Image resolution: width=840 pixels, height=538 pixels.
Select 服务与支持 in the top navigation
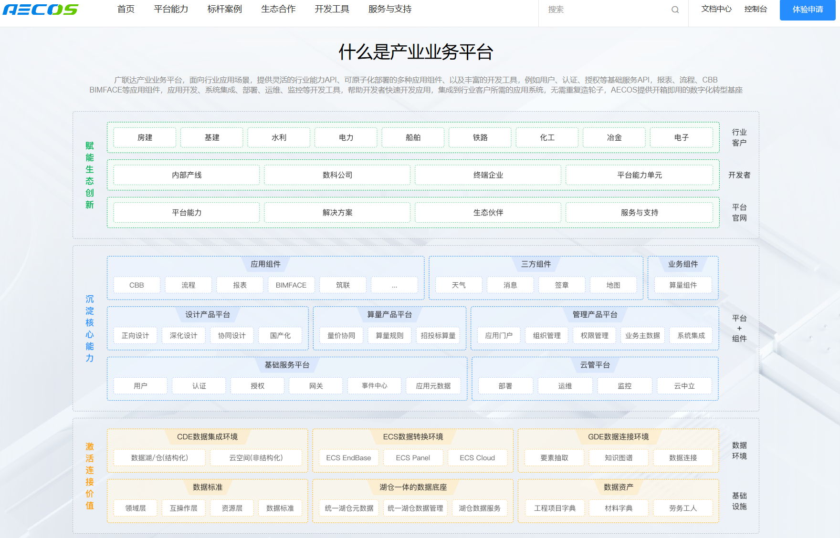389,9
